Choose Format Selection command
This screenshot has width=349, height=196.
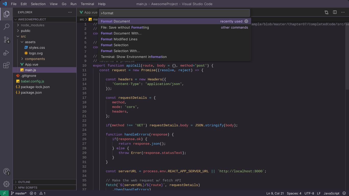175,45
